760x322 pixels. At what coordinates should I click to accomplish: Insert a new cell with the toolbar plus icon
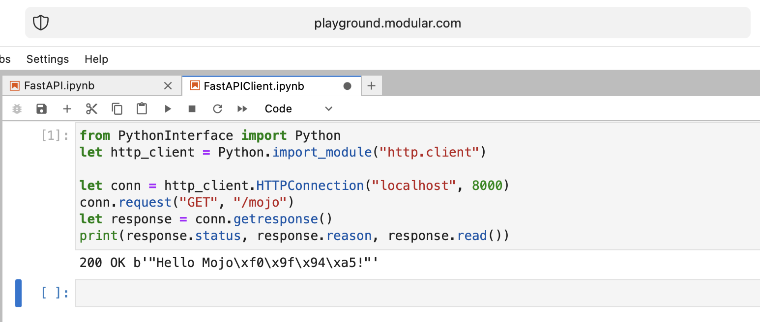(67, 109)
